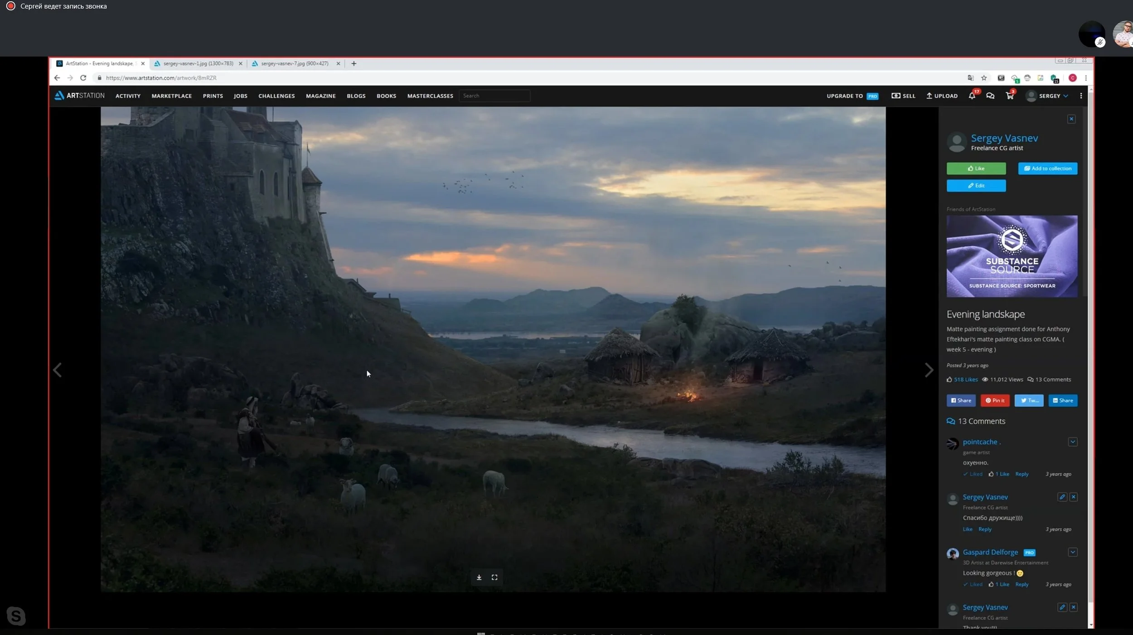Click the muted participant avatar in call
The height and width of the screenshot is (635, 1133).
1092,34
